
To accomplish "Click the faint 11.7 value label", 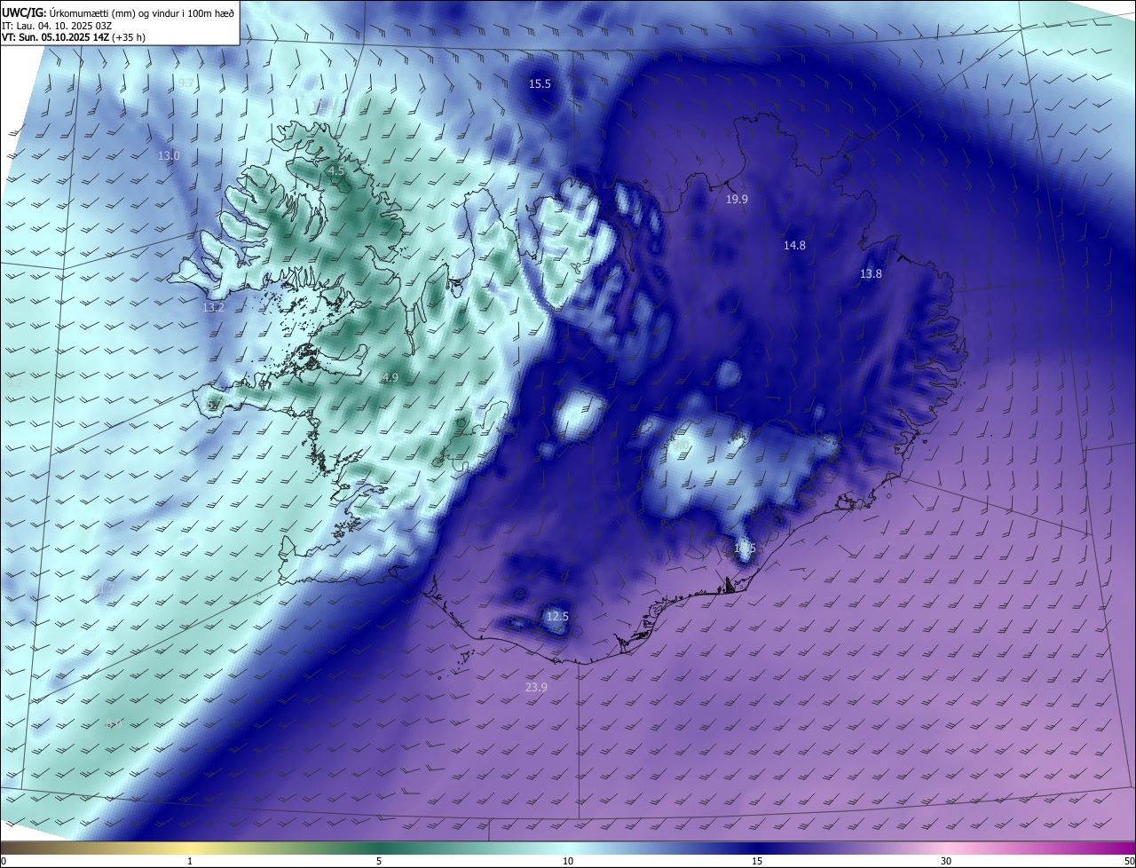I will coord(104,588).
